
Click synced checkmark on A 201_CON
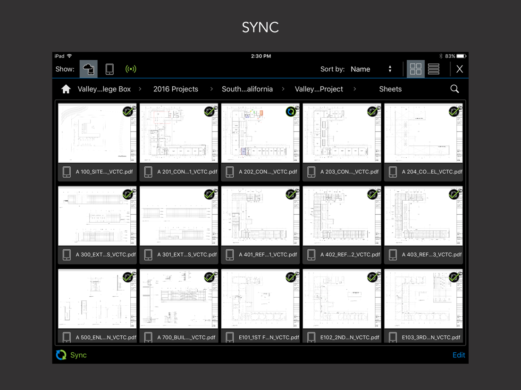(210, 112)
